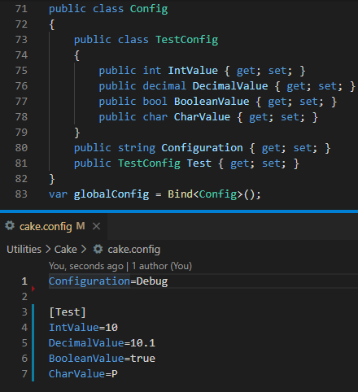Close the cake.config tab
The image size is (358, 392).
tap(96, 226)
